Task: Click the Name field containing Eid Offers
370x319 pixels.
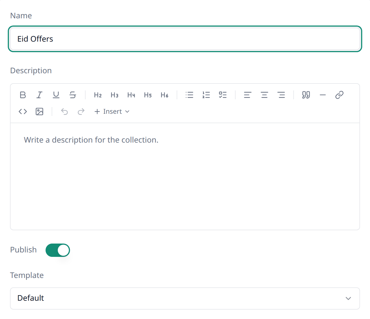Action: [185, 39]
